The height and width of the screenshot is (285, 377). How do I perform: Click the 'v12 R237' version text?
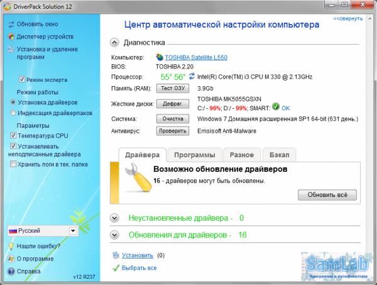click(84, 277)
